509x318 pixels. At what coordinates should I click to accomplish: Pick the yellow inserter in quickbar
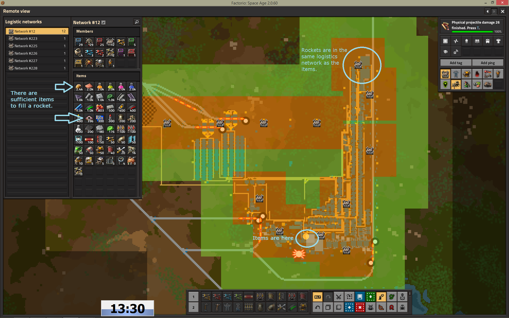pyautogui.click(x=206, y=297)
